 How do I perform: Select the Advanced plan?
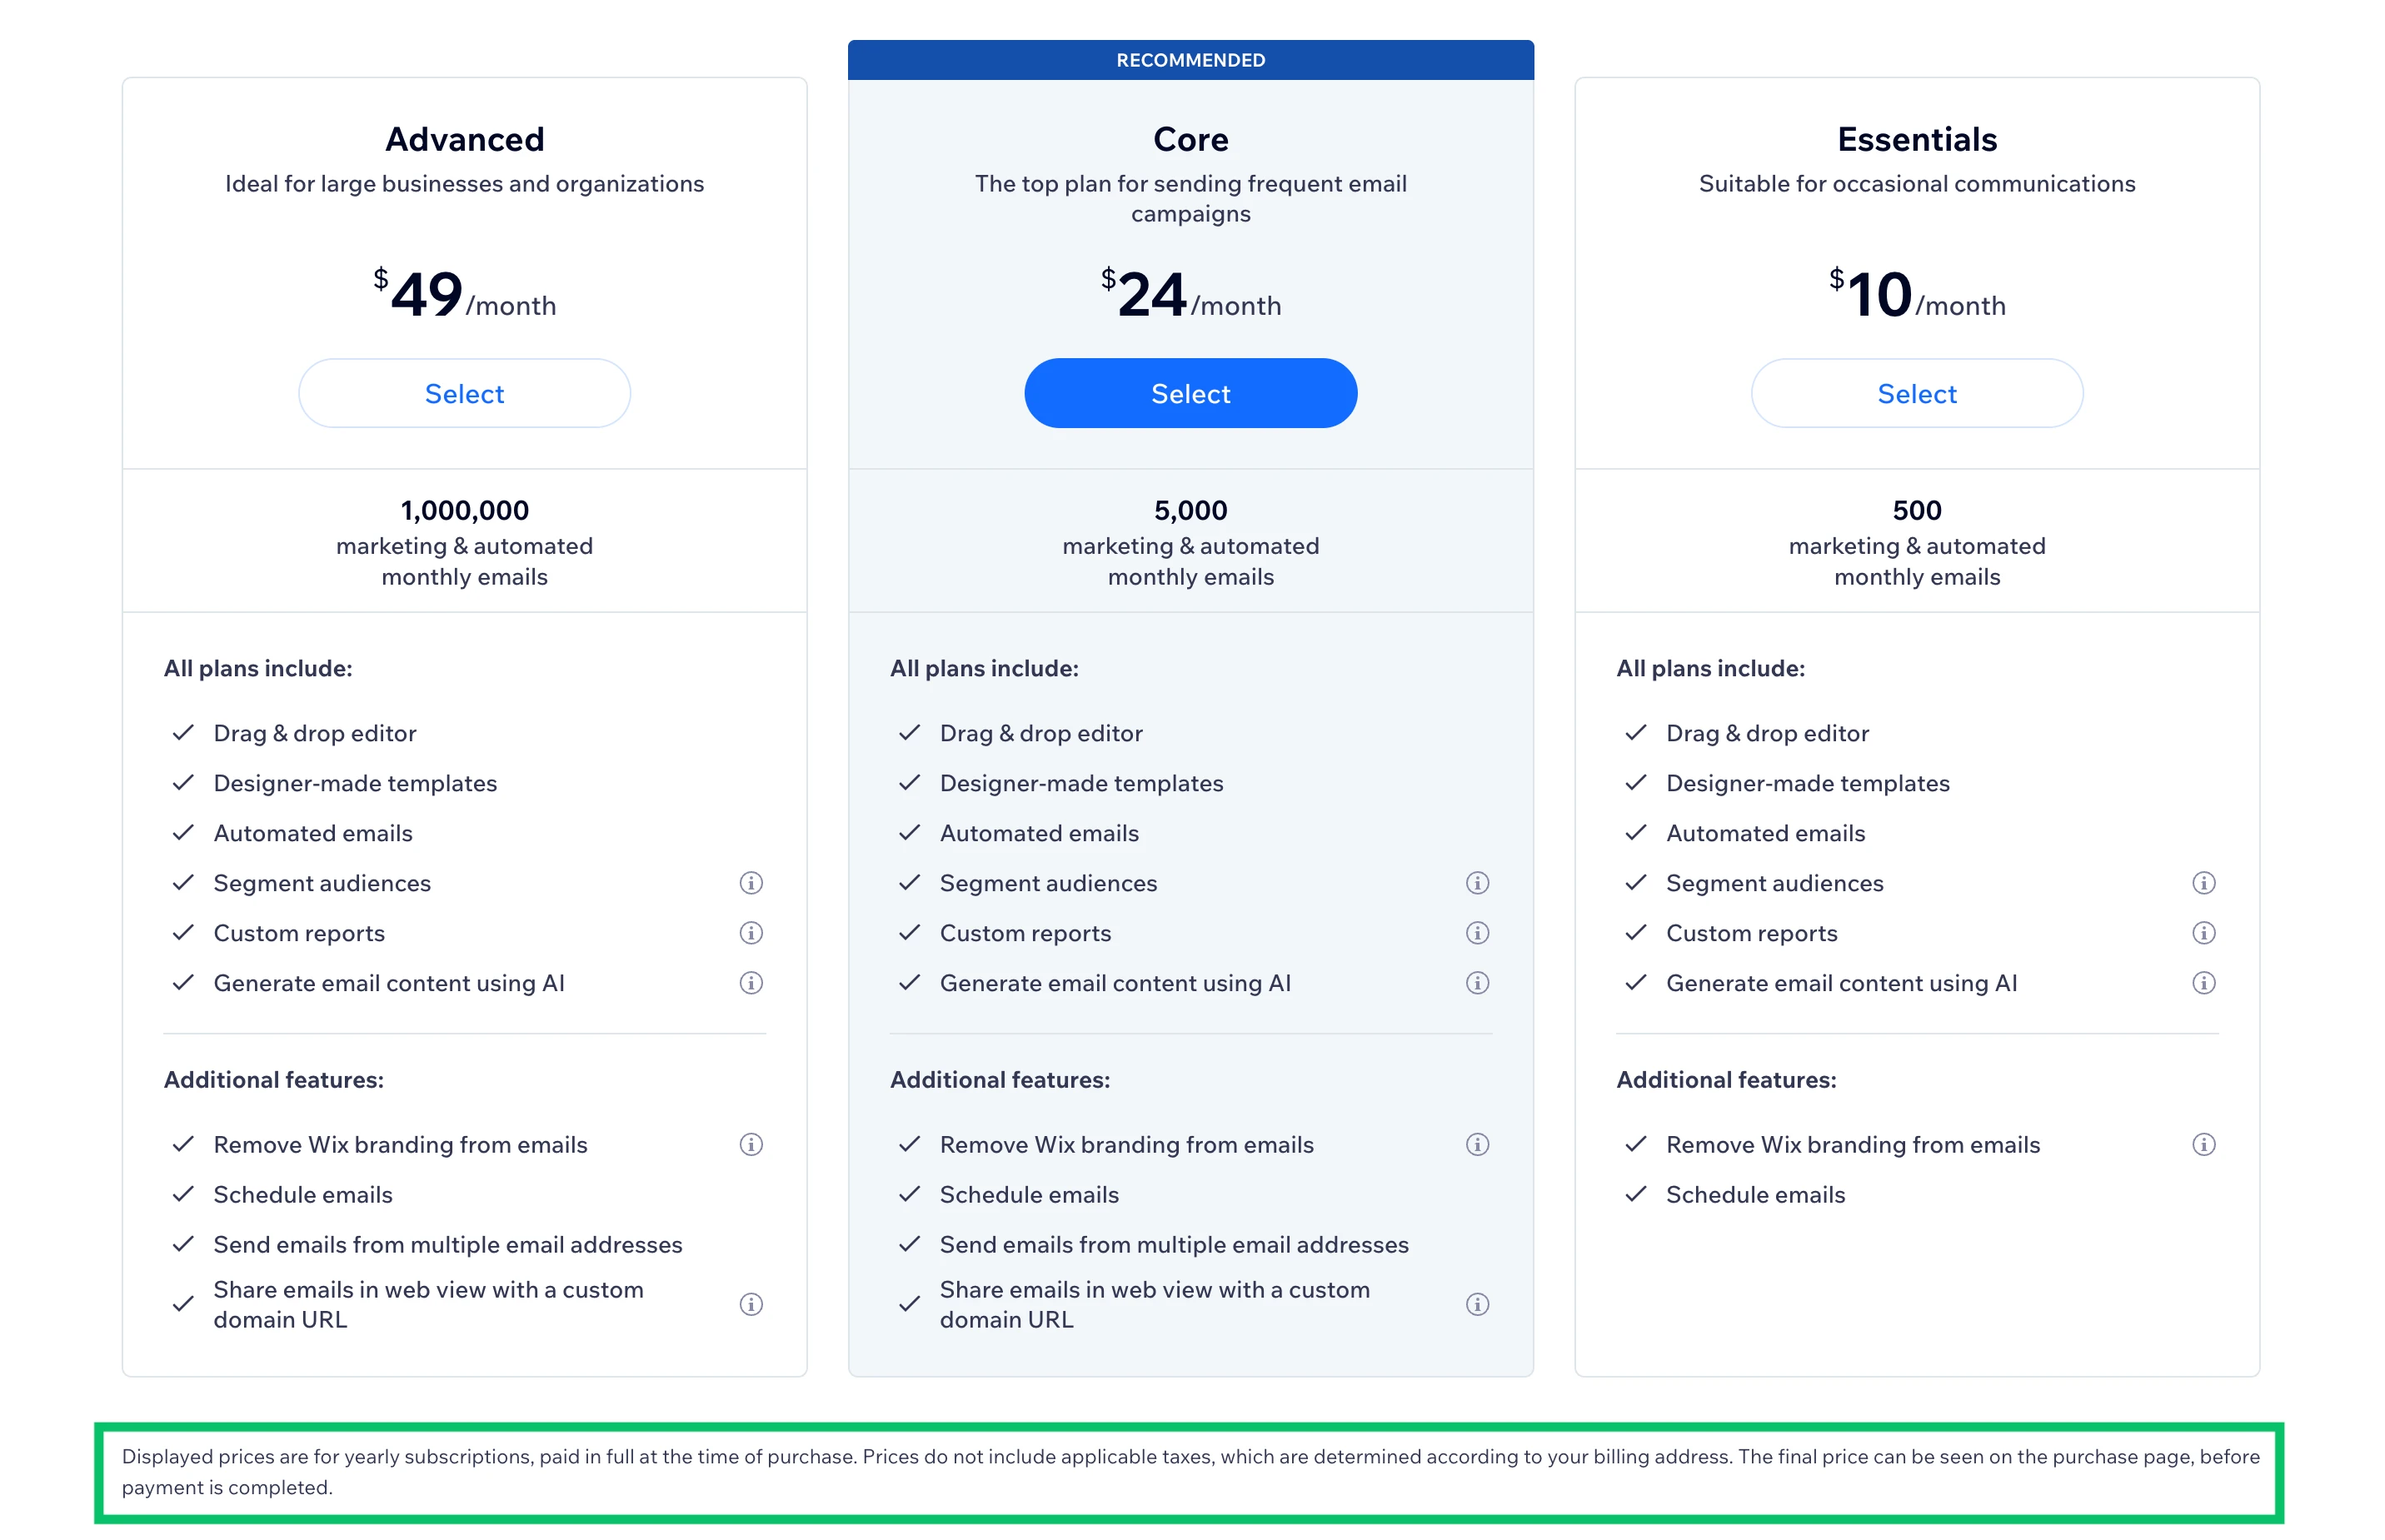[x=464, y=394]
